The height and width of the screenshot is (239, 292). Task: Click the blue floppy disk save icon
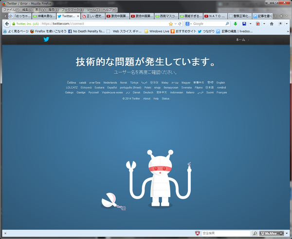point(244,24)
